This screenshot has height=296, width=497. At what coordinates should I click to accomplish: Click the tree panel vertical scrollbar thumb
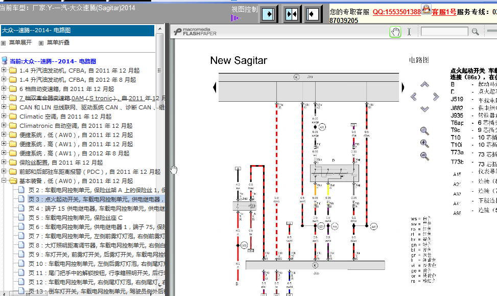[160, 70]
